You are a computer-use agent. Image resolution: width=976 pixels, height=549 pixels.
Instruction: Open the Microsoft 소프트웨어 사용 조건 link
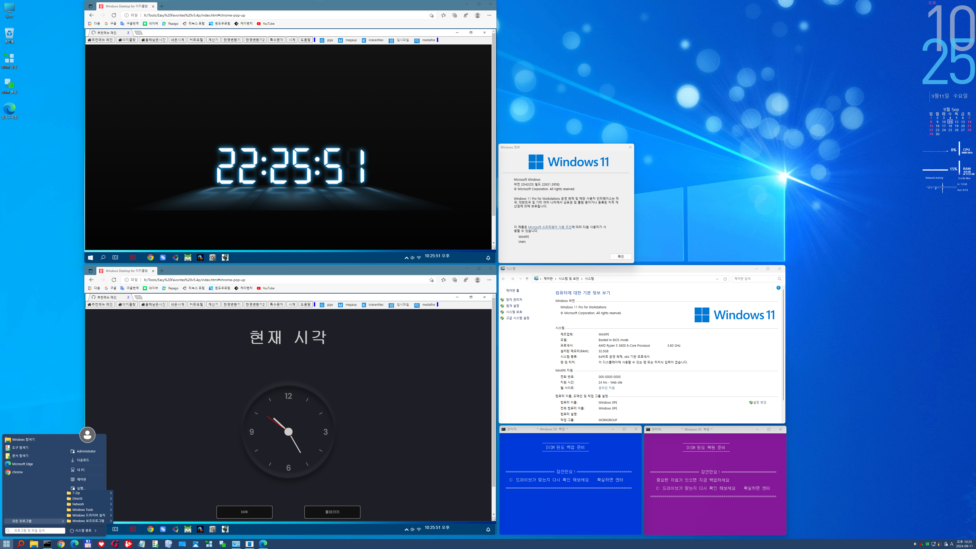tap(550, 227)
